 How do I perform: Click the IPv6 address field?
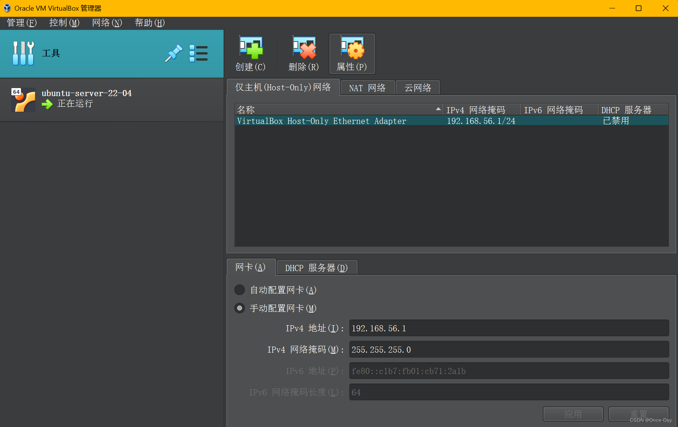(x=509, y=371)
